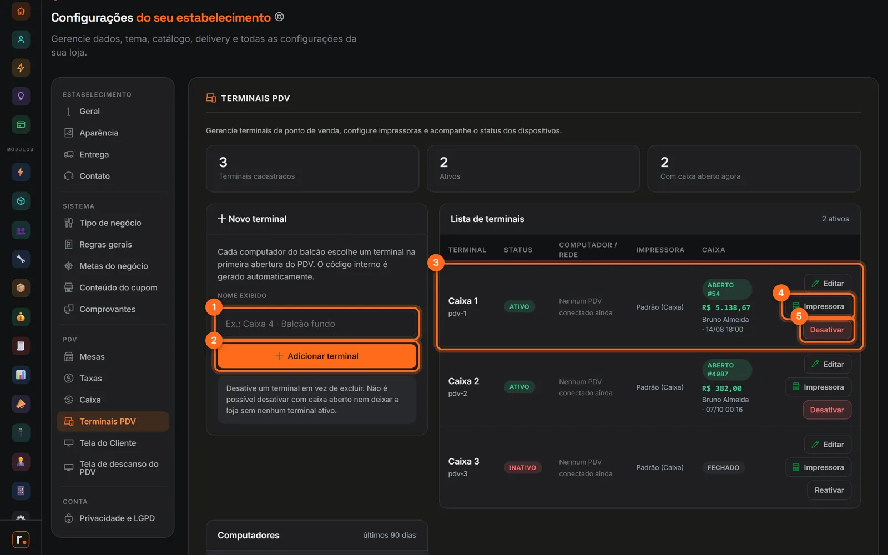
Task: Click Editar for Caixa 1
Action: [828, 284]
